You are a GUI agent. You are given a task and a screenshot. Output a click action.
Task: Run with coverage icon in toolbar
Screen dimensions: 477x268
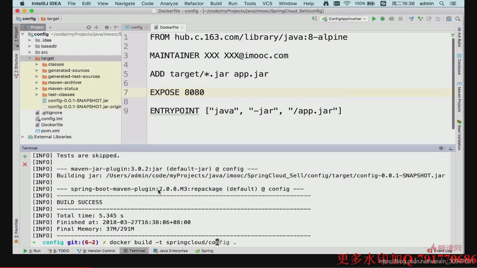click(x=391, y=19)
